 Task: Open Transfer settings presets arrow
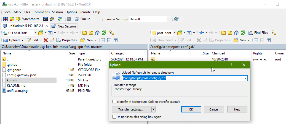click(x=154, y=109)
